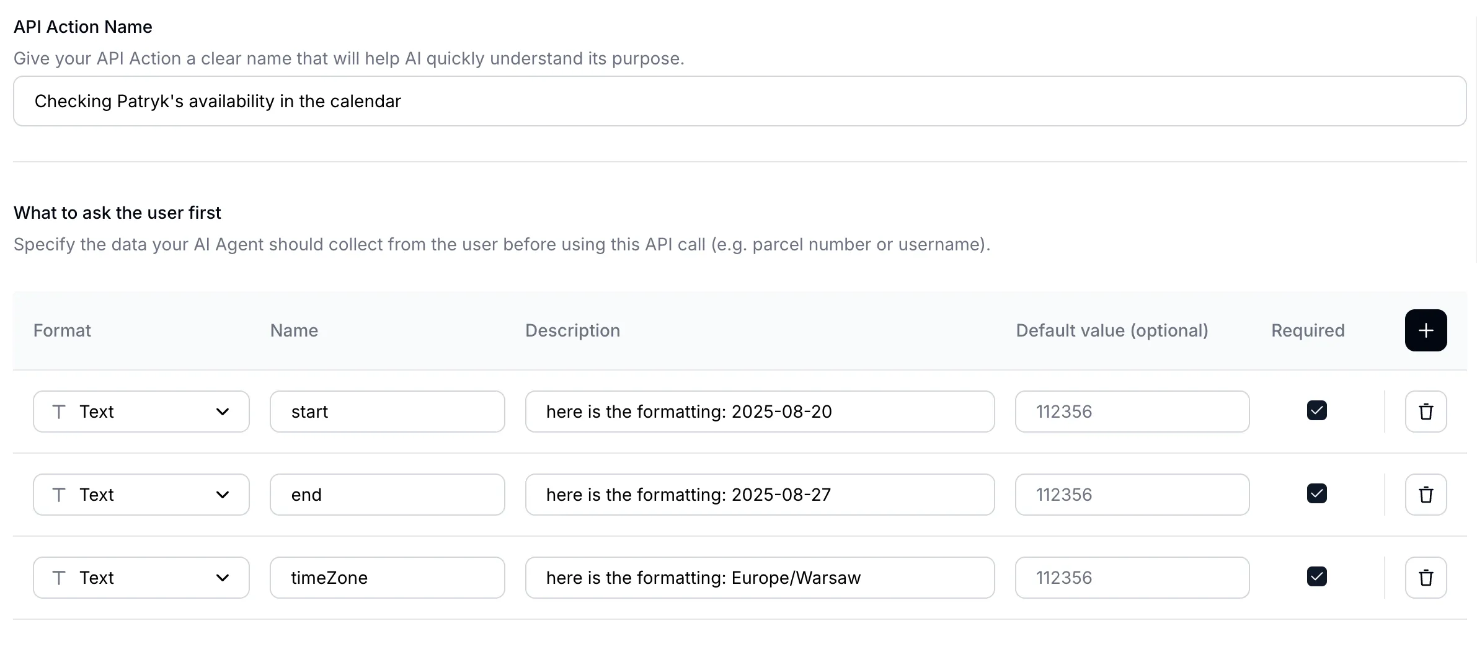Screen dimensions: 1477x652
Task: Delete the end field row
Action: tap(1425, 495)
